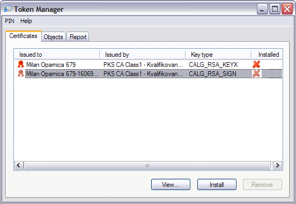Open the PIN menu
Image resolution: width=296 pixels, height=204 pixels.
click(10, 21)
